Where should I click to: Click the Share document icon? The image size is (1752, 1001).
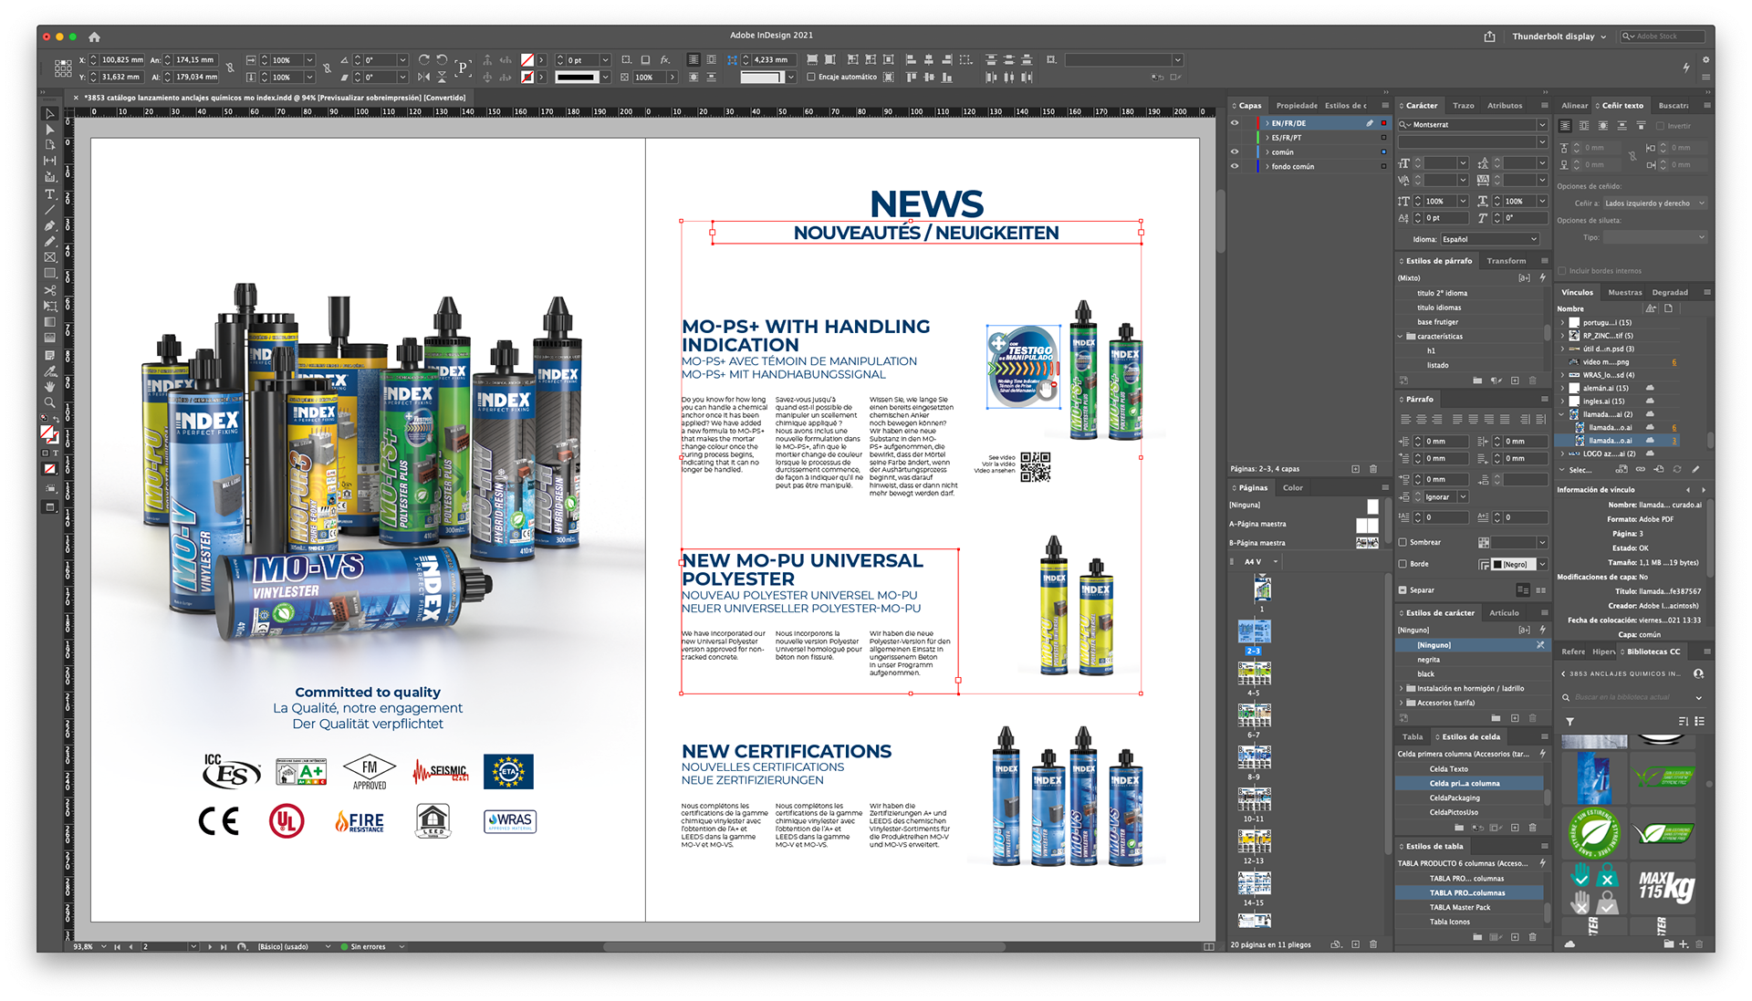pos(1489,36)
